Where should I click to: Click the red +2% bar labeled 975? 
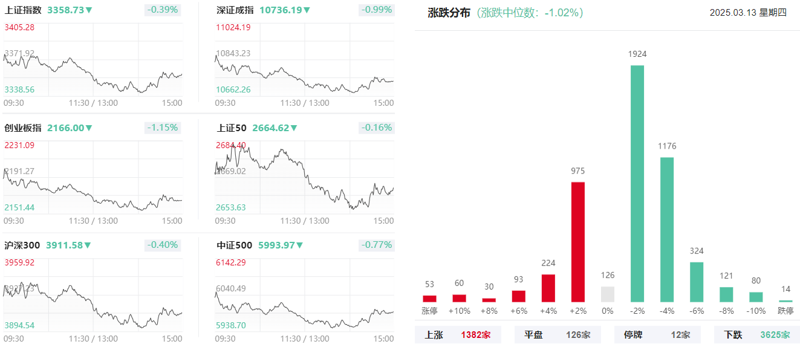click(x=578, y=242)
